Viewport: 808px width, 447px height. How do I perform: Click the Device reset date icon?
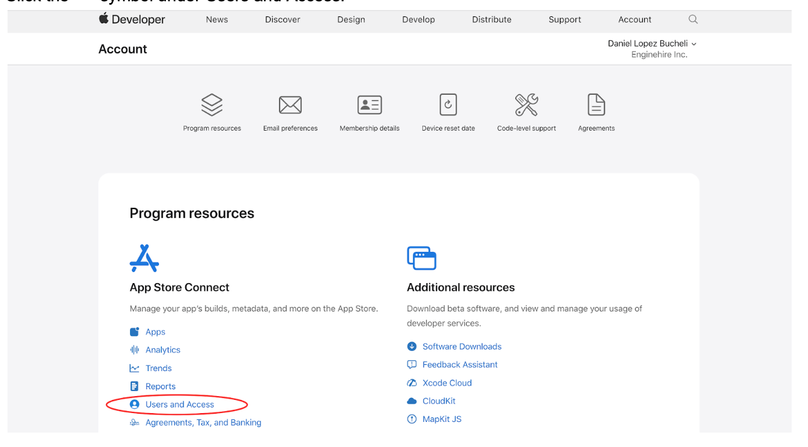click(448, 105)
